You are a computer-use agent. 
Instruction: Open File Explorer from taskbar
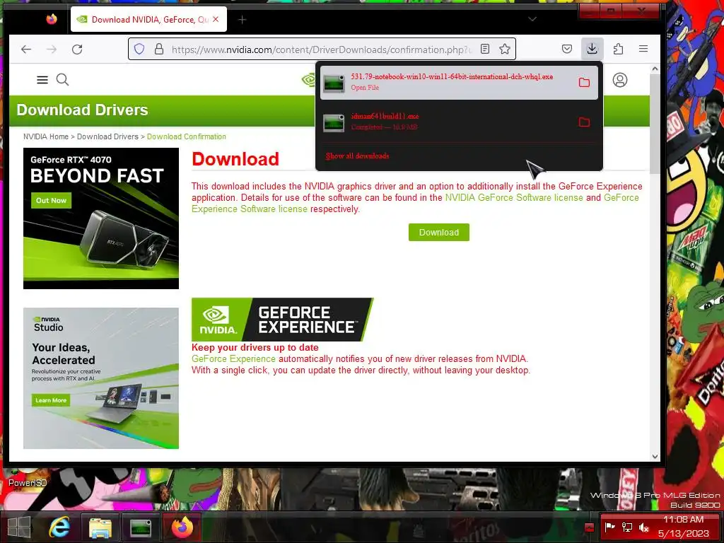pyautogui.click(x=100, y=527)
